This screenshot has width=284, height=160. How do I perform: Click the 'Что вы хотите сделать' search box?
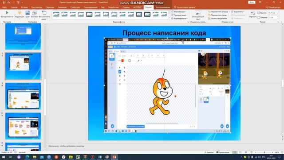click(x=185, y=7)
